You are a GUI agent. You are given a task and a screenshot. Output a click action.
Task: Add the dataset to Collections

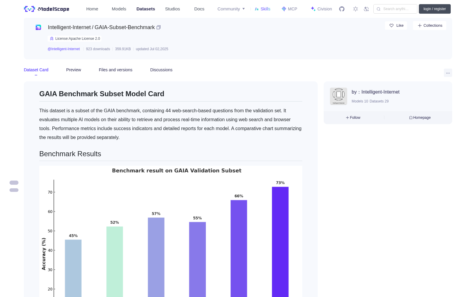[430, 26]
